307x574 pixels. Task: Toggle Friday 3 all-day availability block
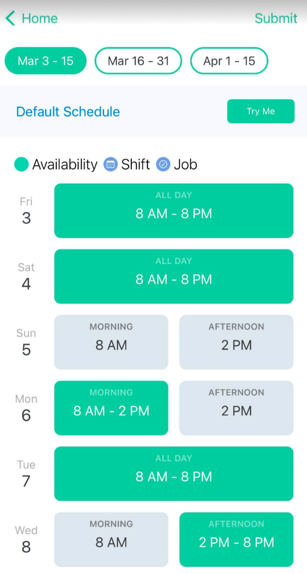point(173,211)
